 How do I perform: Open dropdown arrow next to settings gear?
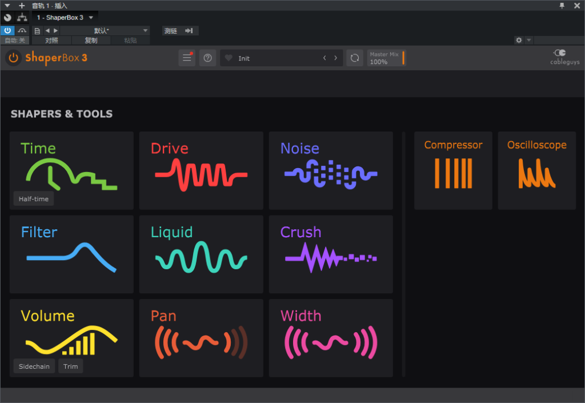pos(528,40)
